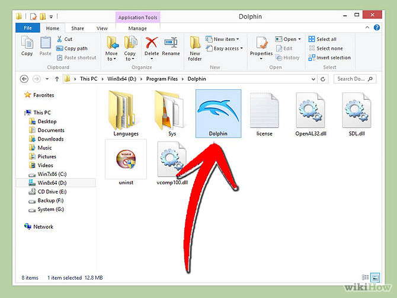Image resolution: width=397 pixels, height=298 pixels.
Task: Open CD Drive (E:) in sidebar
Action: point(48,192)
